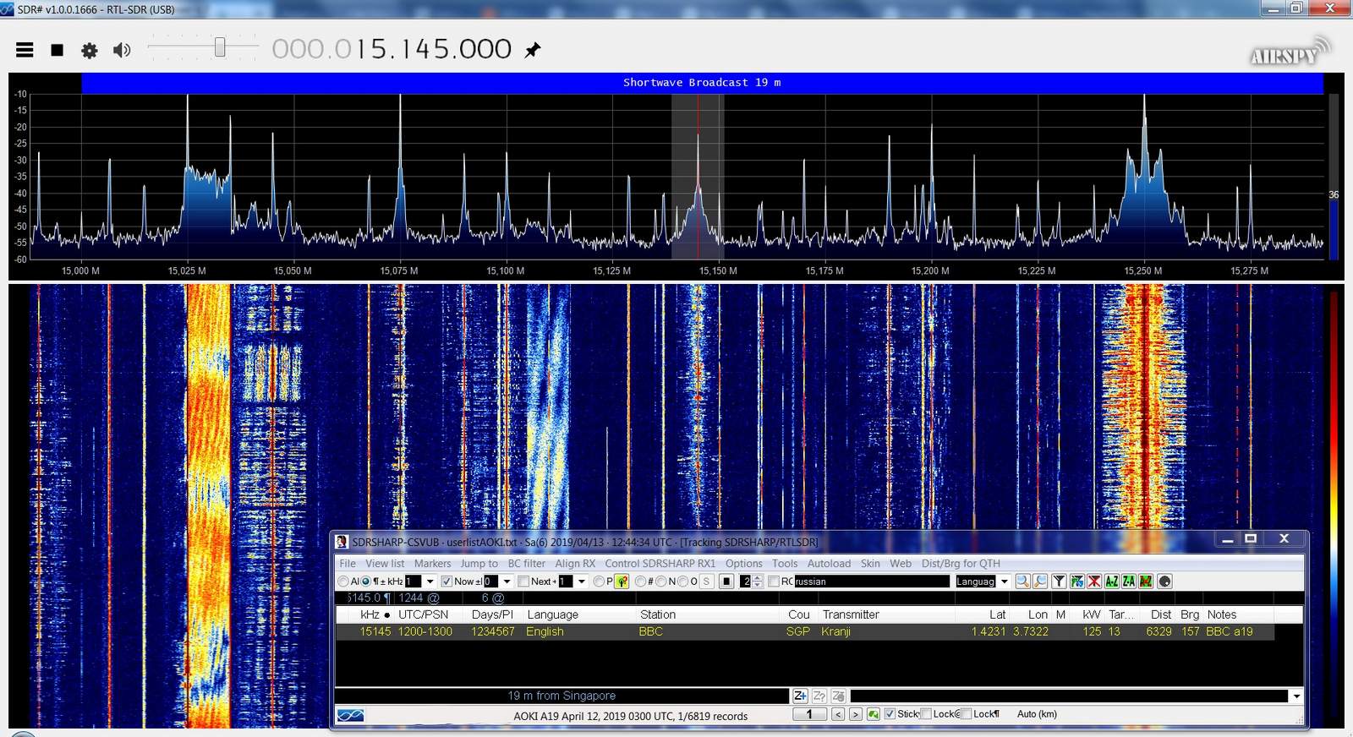
Task: Click the next record arrow button
Action: 856,714
